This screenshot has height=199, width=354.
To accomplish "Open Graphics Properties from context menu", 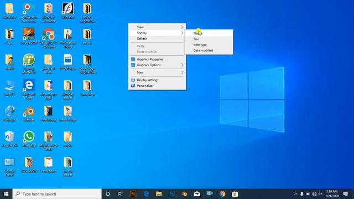I will 157,59.
